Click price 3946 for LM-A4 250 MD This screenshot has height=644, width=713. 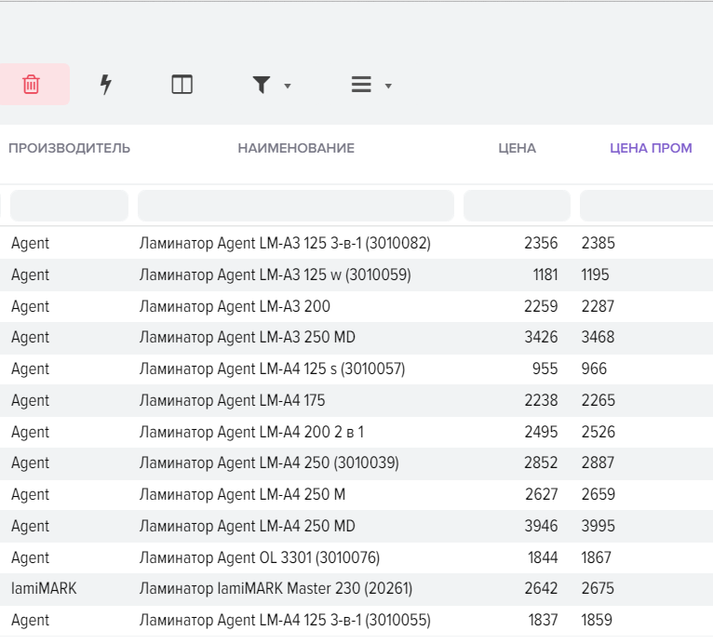pyautogui.click(x=540, y=527)
